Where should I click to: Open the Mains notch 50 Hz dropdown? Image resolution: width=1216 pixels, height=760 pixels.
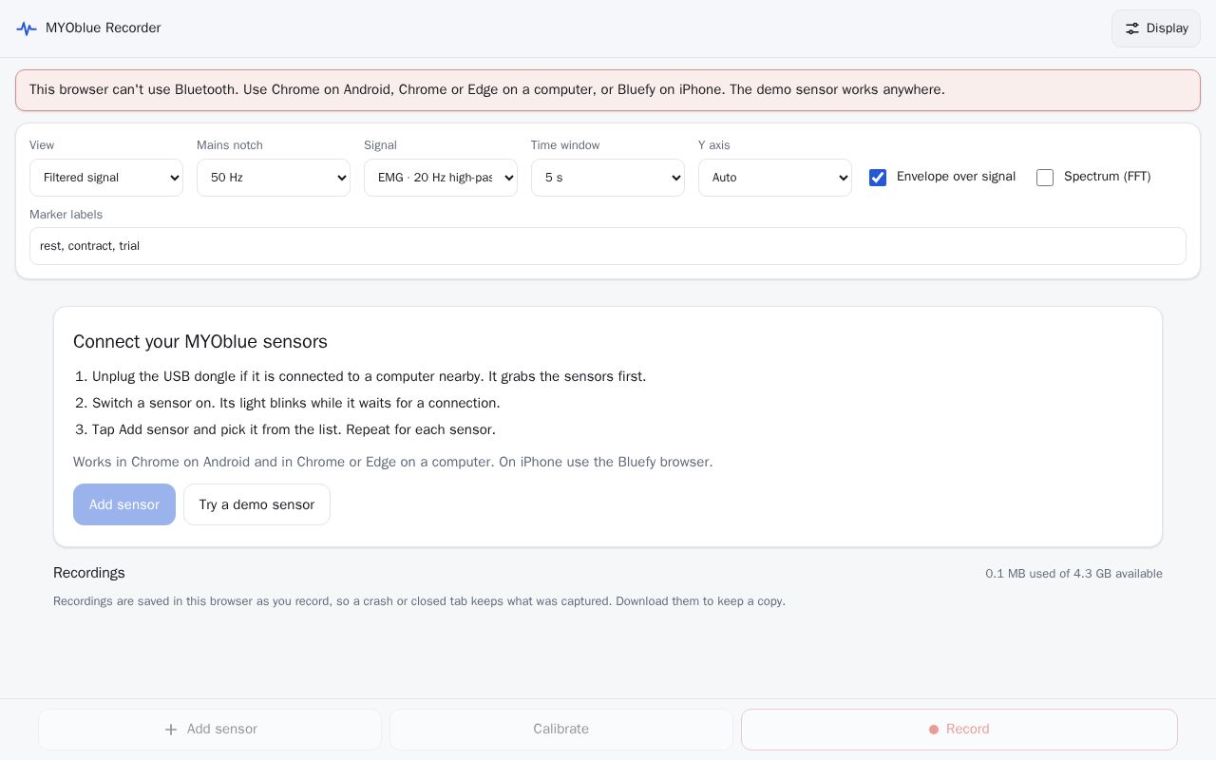point(274,178)
